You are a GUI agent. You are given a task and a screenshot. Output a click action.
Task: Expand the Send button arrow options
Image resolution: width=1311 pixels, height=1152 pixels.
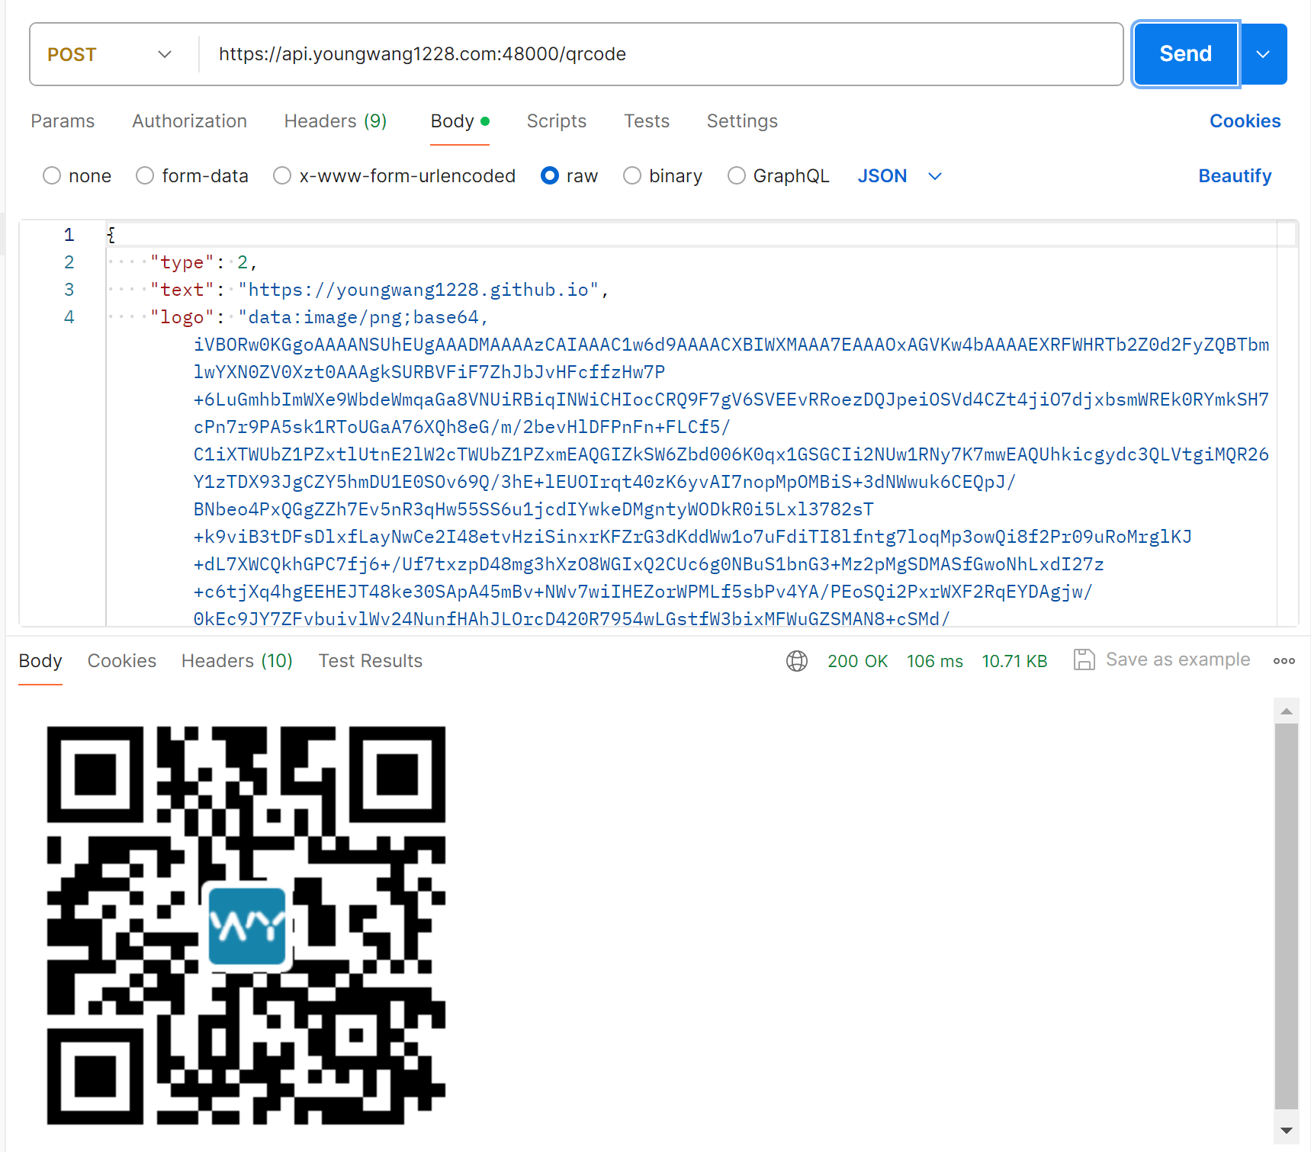[1263, 54]
